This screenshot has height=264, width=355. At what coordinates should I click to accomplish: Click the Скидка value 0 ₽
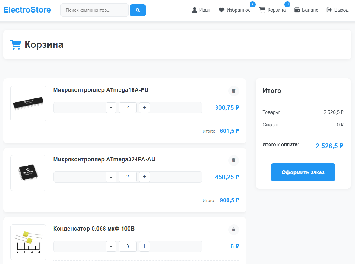pos(340,125)
